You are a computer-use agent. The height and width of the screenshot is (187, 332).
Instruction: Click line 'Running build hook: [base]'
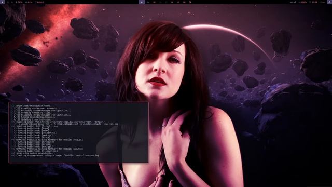(x=31, y=128)
